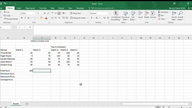Click Decrease Indent
Image resolution: width=192 pixels, height=108 pixels.
pos(63,18)
